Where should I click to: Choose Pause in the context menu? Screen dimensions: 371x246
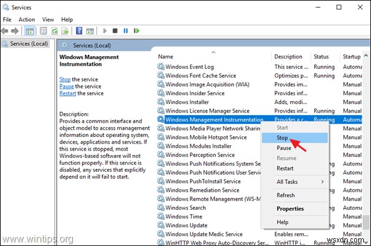point(295,148)
